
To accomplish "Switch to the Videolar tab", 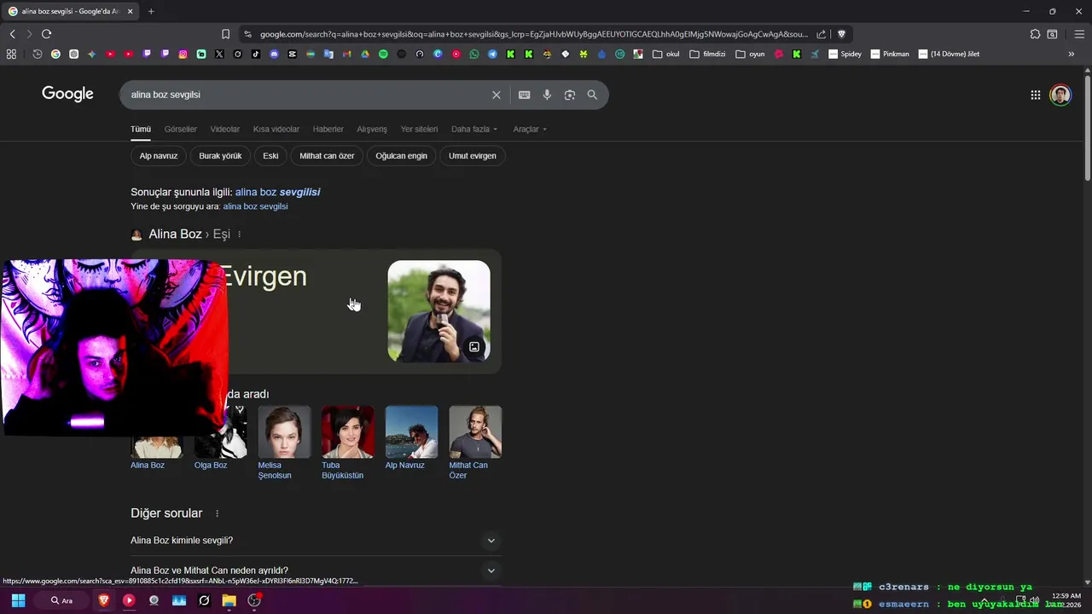I will point(225,129).
